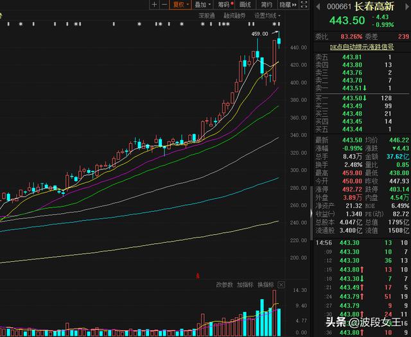Screen dimensions: 411x337
Task: Click the 最低 value 438.00
Action: (399, 173)
